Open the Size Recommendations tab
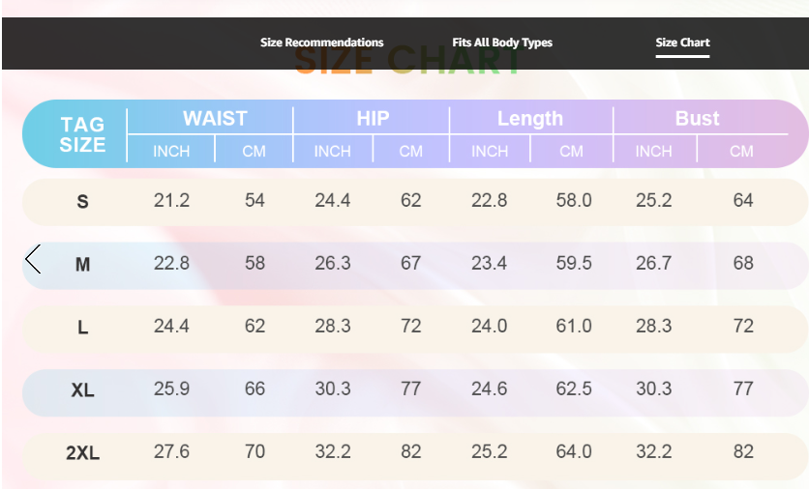Viewport: 809px width, 489px height. [321, 43]
